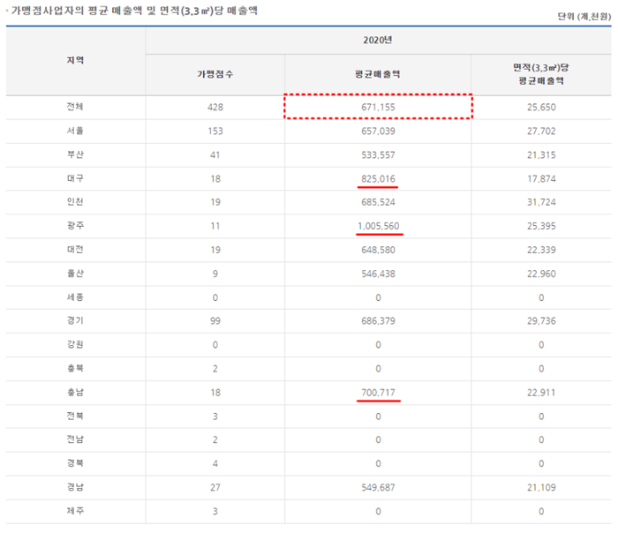Click the table title about 가맹점사업자의 평균 매출액
This screenshot has width=618, height=533.
[134, 11]
